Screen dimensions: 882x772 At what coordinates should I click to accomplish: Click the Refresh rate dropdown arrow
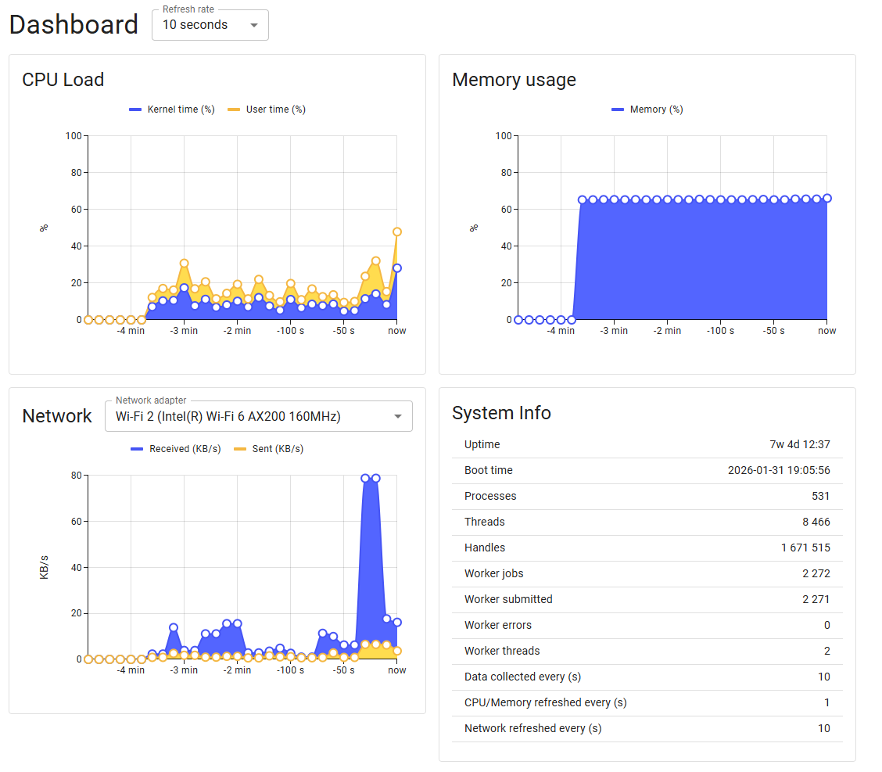point(254,25)
